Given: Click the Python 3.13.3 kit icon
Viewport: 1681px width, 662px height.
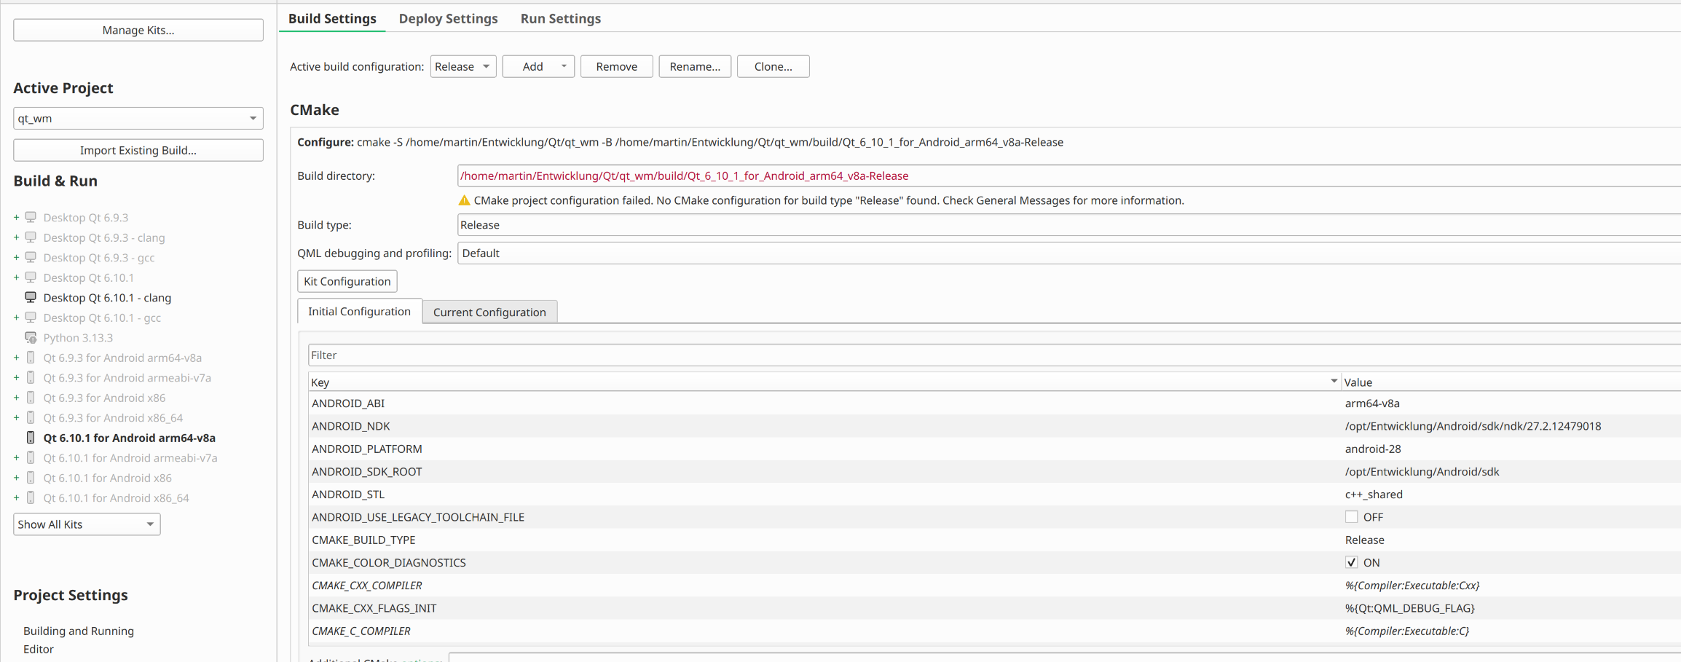Looking at the screenshot, I should (x=31, y=338).
